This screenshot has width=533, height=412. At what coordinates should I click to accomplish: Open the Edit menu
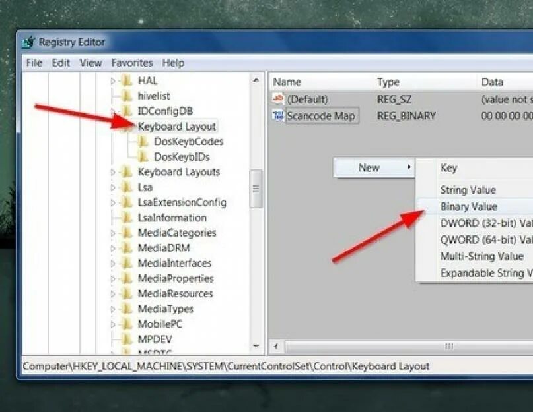[x=61, y=63]
